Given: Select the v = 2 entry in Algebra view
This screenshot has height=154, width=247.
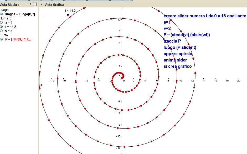Looking at the screenshot, I should click(9, 31).
